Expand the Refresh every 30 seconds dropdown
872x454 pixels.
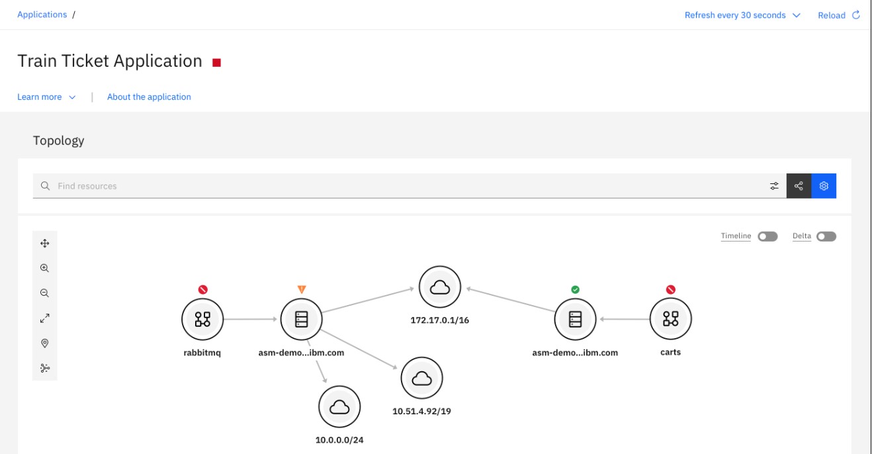742,15
